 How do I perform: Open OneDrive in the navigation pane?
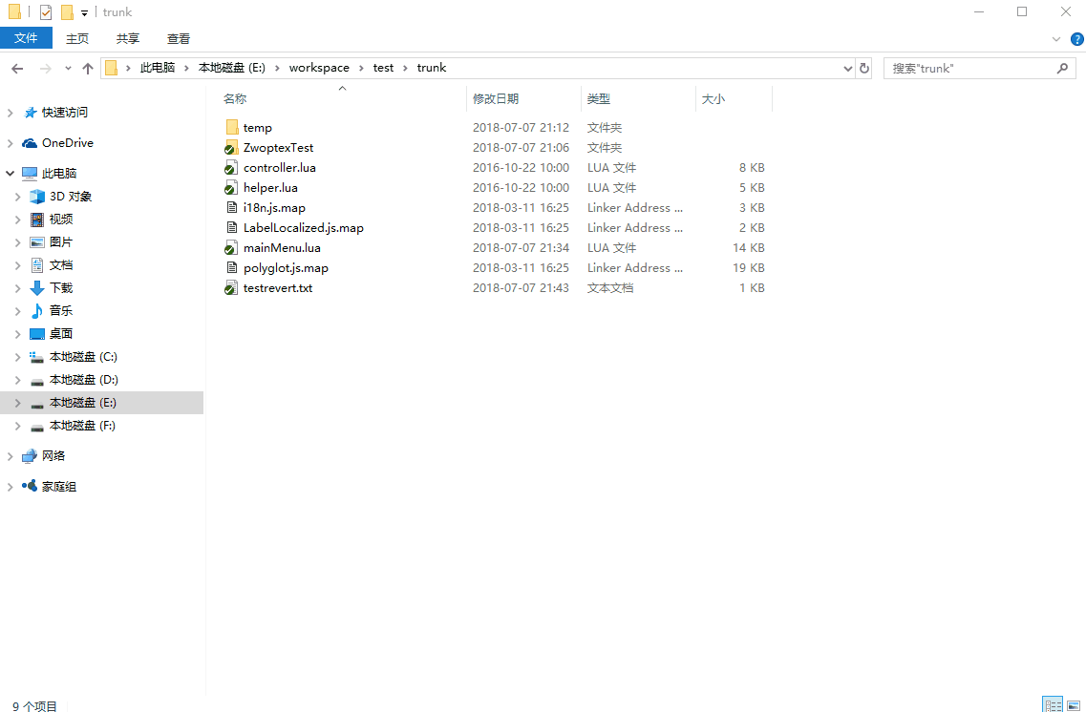click(67, 143)
